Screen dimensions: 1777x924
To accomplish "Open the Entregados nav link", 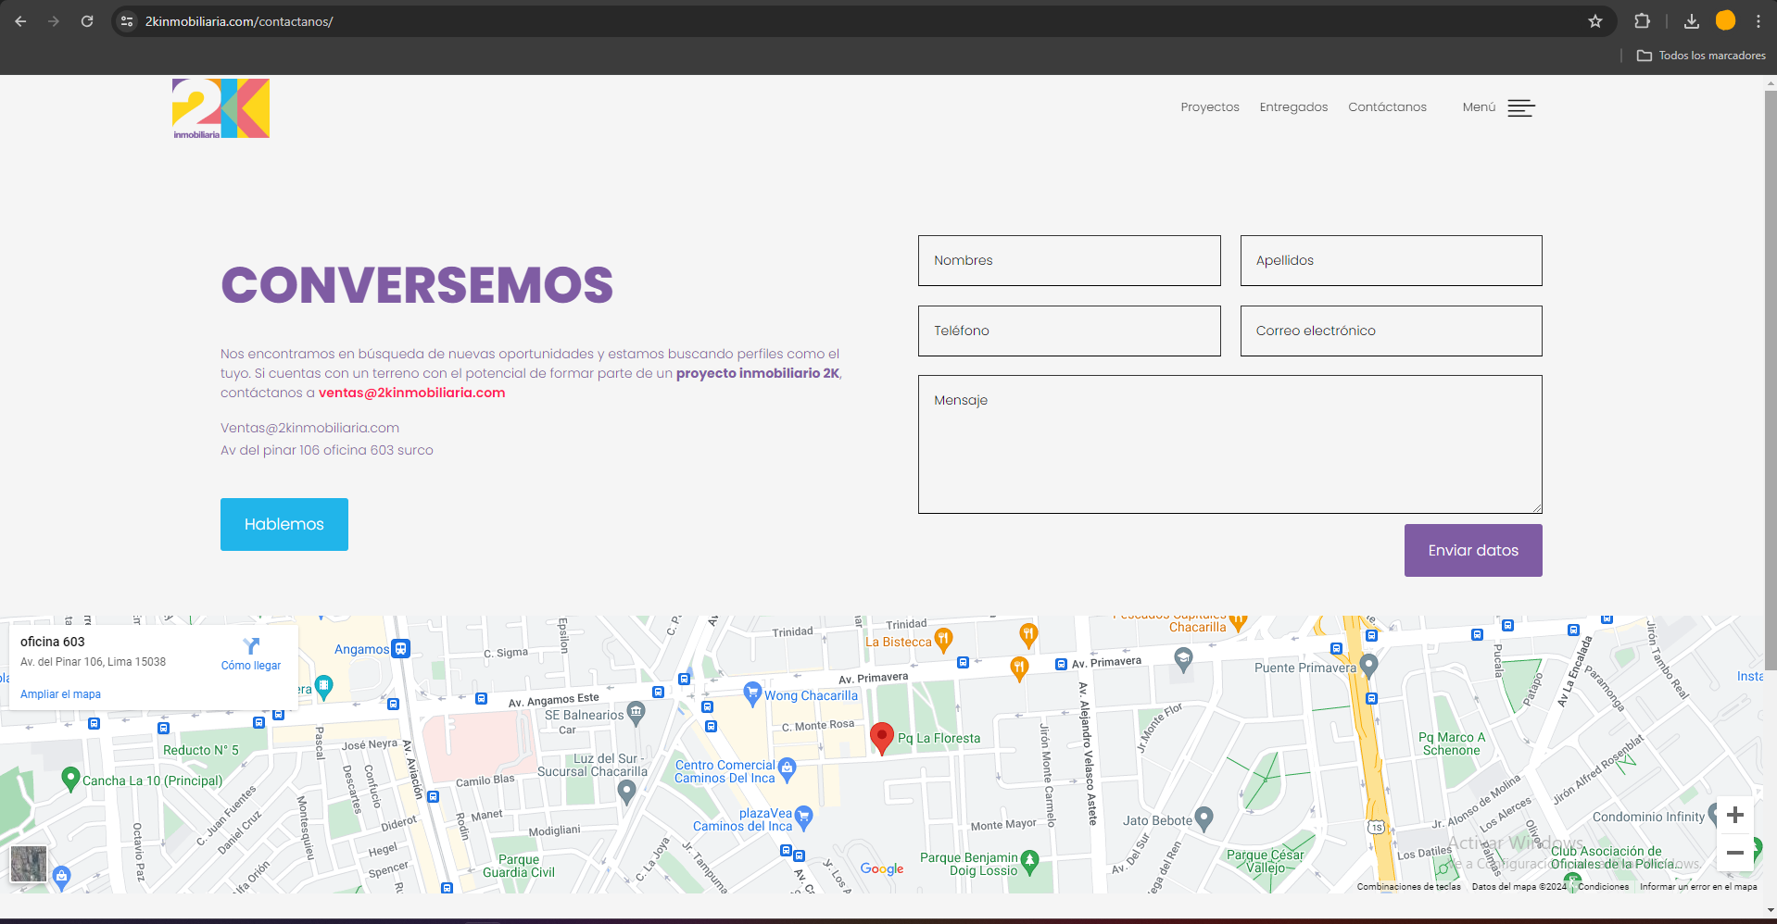I will (1293, 107).
